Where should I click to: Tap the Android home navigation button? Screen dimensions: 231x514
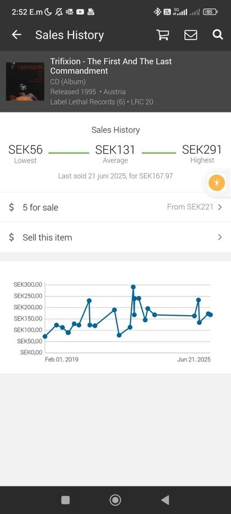[x=115, y=500]
